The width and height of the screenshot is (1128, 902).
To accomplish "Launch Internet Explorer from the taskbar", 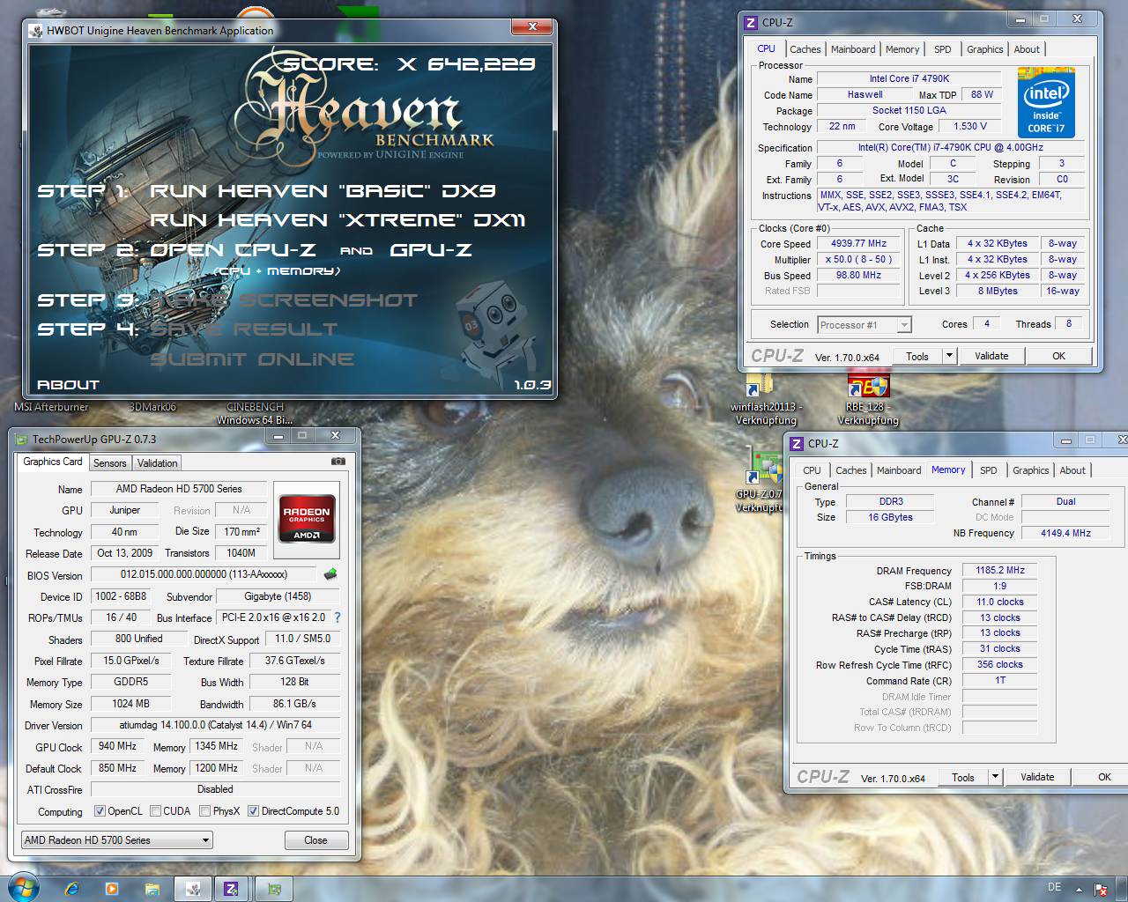I will (x=72, y=889).
